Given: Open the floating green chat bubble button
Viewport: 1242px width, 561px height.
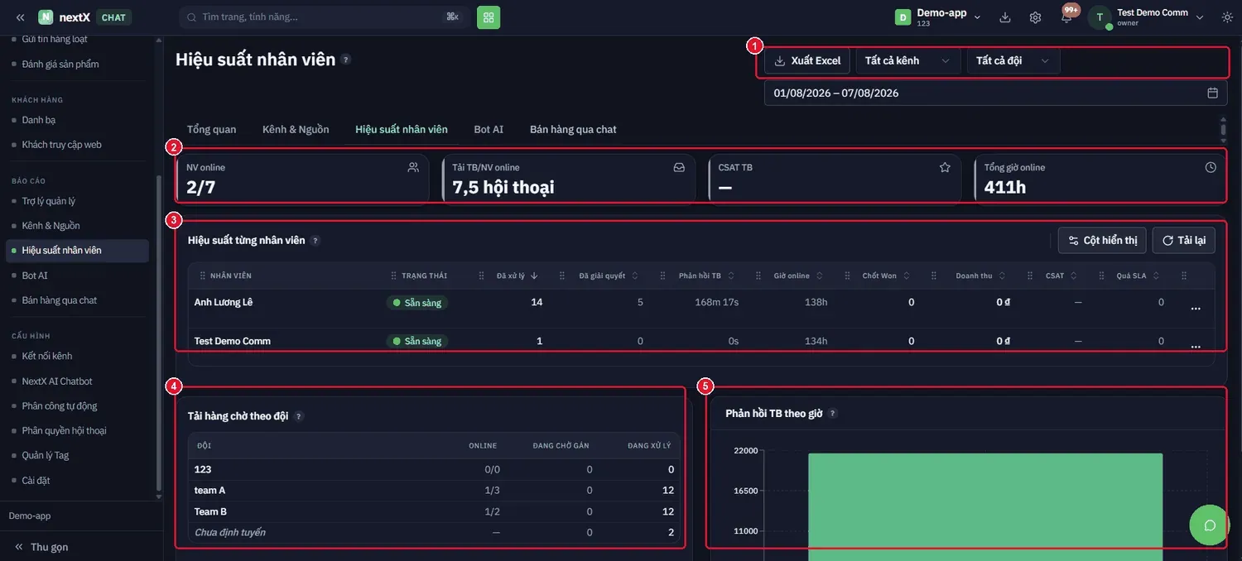Looking at the screenshot, I should pyautogui.click(x=1210, y=525).
